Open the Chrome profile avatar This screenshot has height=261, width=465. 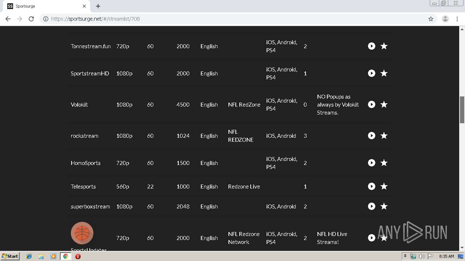pyautogui.click(x=445, y=19)
